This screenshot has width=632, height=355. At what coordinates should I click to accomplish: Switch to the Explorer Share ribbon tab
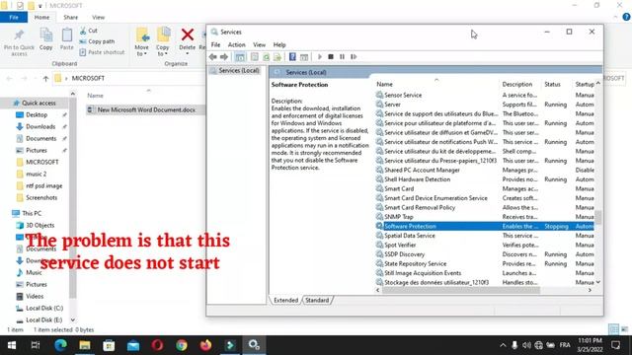pos(70,18)
